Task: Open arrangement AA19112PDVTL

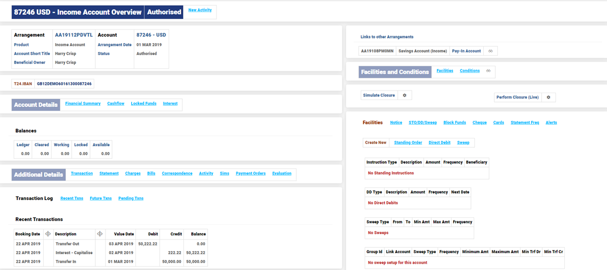Action: pyautogui.click(x=74, y=35)
